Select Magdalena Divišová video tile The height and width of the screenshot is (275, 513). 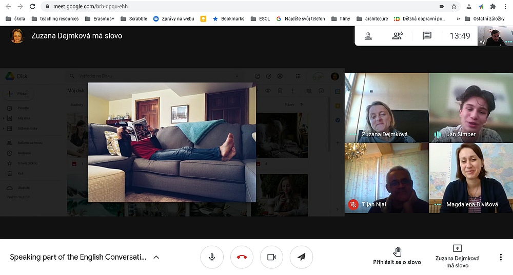pyautogui.click(x=471, y=178)
